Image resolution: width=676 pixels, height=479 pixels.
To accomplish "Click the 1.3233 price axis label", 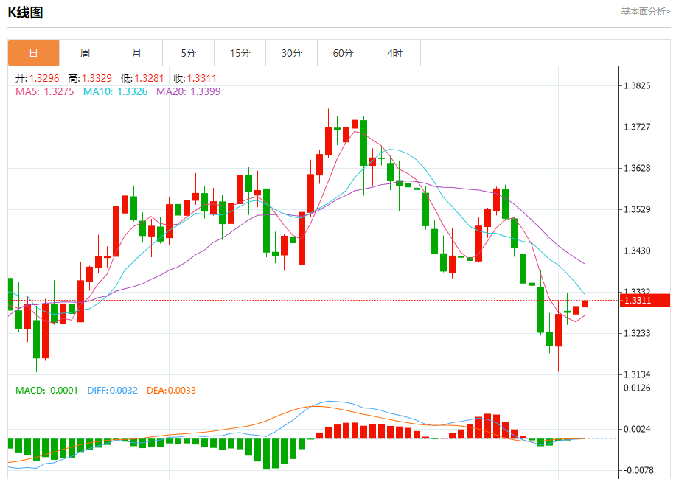I will [637, 333].
